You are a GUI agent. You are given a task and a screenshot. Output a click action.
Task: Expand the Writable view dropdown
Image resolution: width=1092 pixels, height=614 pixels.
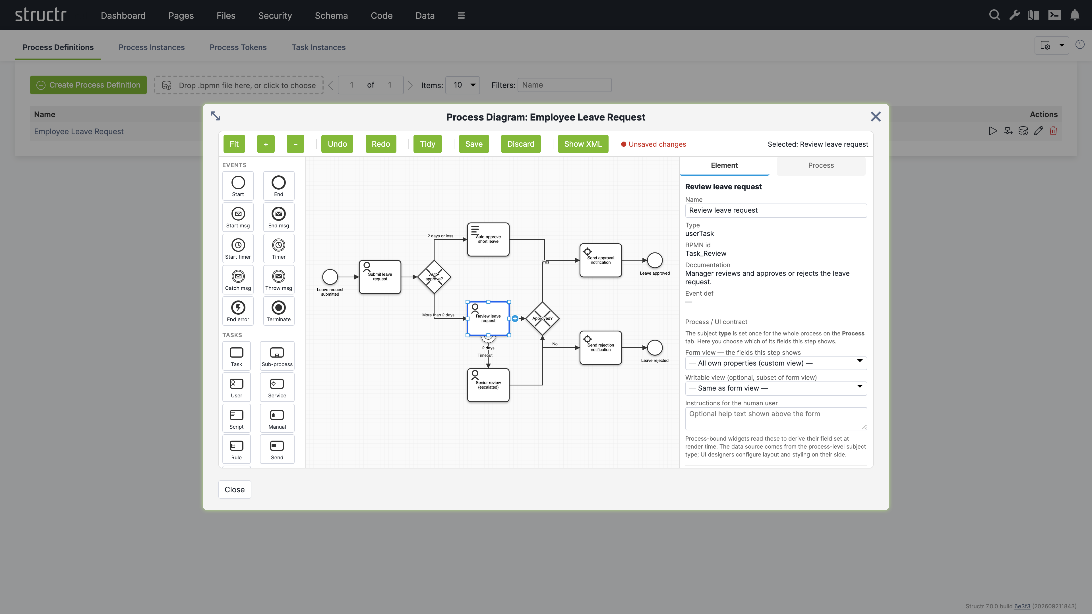click(x=776, y=388)
